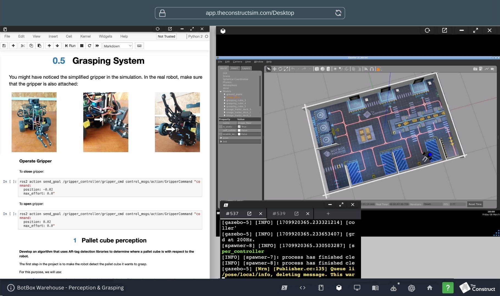500x296 pixels.
Task: Pop out terminal #537 to new window
Action: pyautogui.click(x=249, y=214)
